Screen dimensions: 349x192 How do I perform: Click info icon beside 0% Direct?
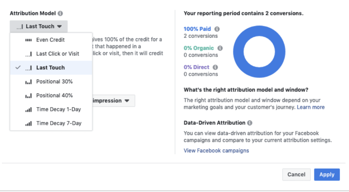coord(215,67)
